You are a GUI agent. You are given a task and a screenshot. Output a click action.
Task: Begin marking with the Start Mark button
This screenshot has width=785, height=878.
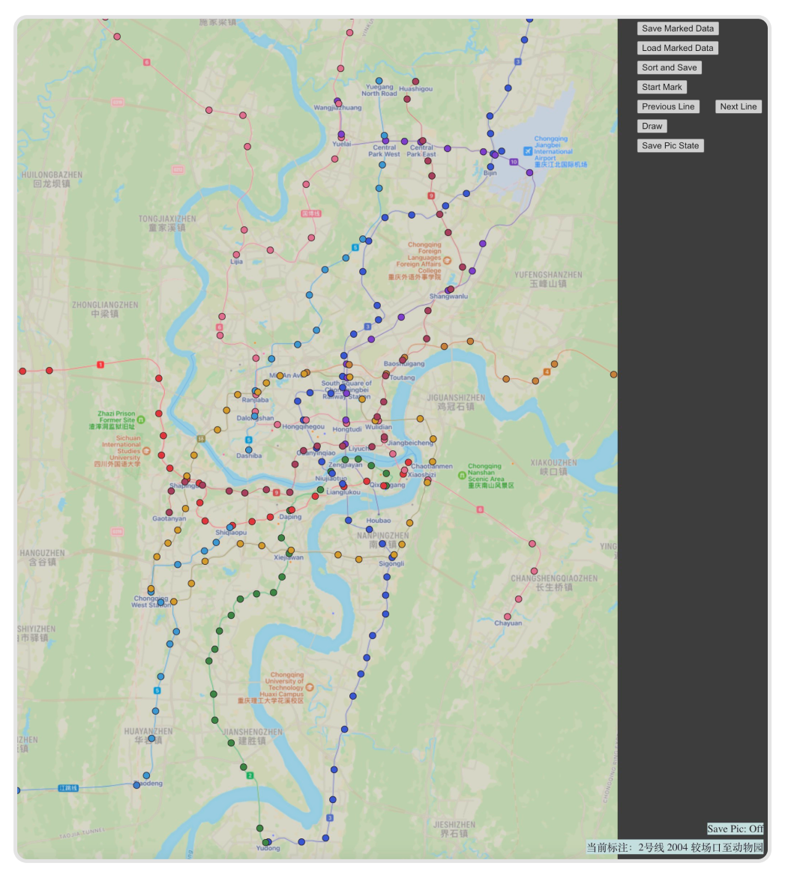(x=661, y=87)
